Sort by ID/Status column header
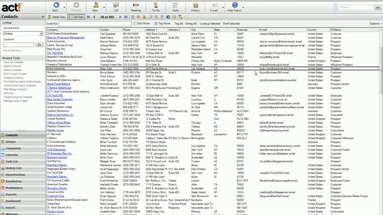 coord(354,30)
